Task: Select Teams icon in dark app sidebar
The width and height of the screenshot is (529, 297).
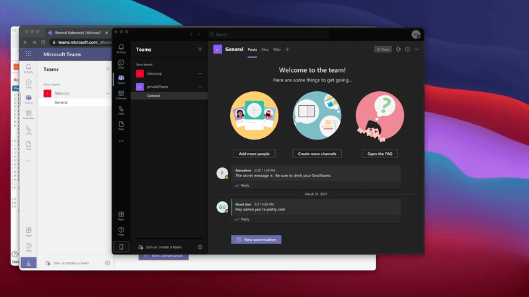Action: coord(121,79)
